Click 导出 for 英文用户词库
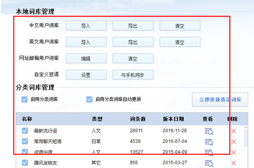The image size is (254, 168). (133, 42)
